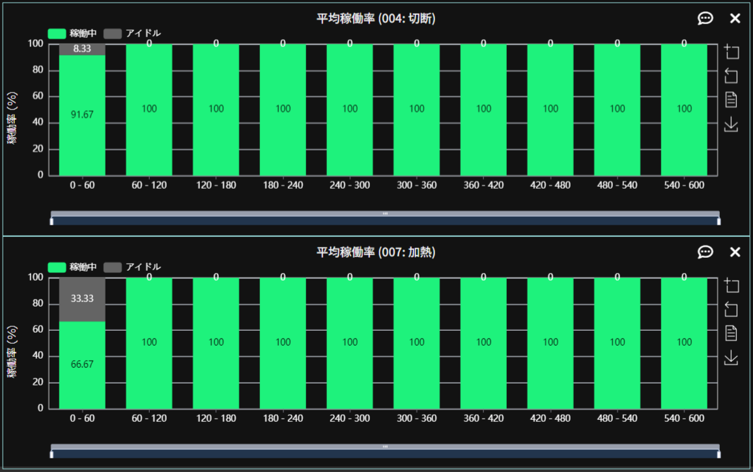Toggle 稼働中 legend in the 004 切断 chart
The image size is (753, 472).
72,33
